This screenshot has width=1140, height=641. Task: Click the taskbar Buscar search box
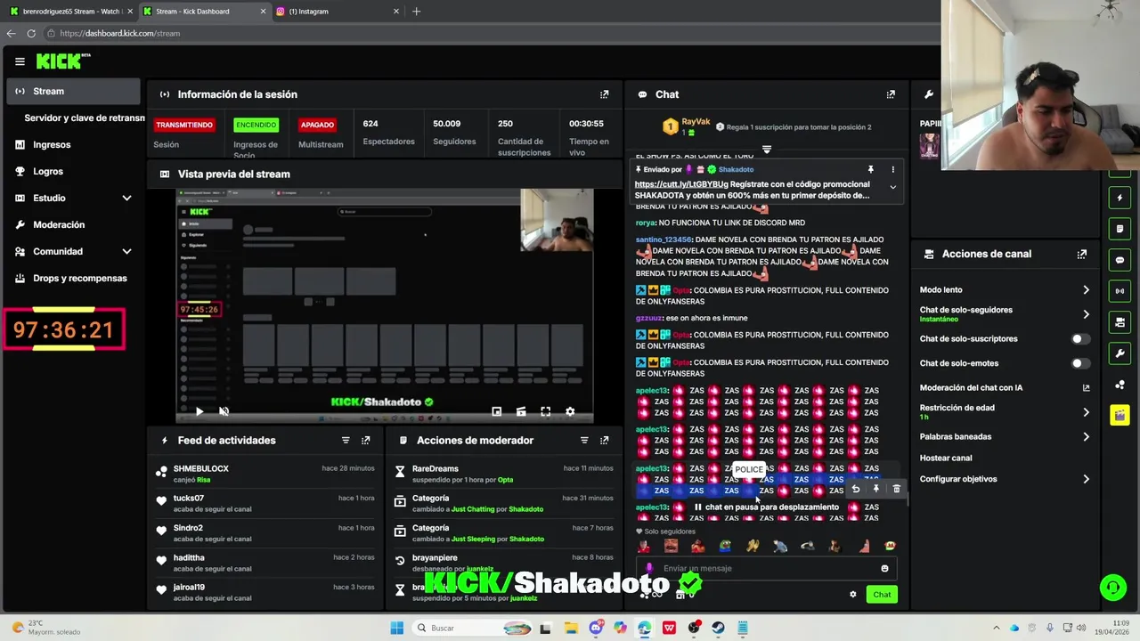(473, 628)
